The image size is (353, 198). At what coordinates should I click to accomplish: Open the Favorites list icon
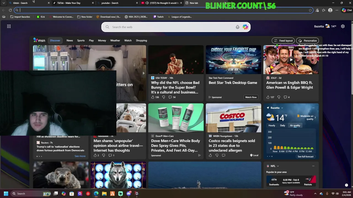[323, 10]
